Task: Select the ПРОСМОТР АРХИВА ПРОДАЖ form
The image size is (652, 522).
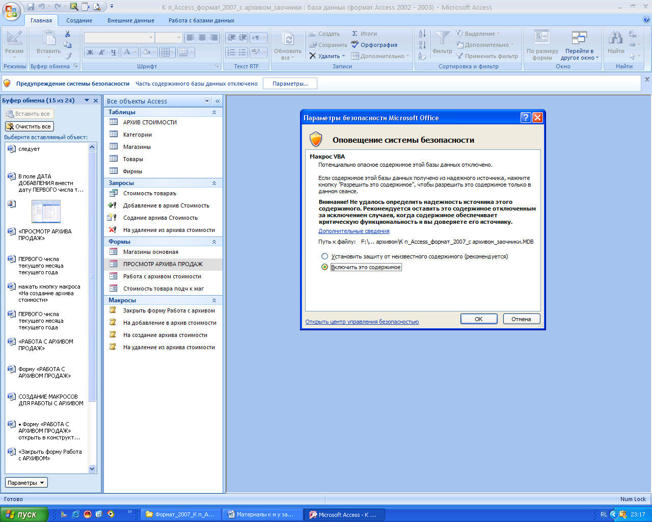Action: [x=164, y=264]
